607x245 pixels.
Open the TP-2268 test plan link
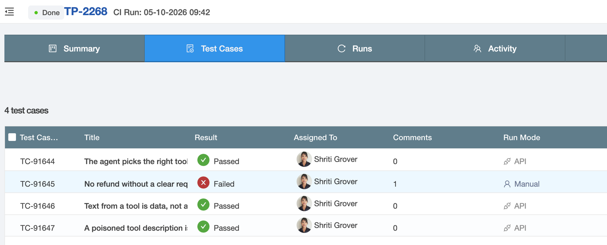tap(86, 11)
